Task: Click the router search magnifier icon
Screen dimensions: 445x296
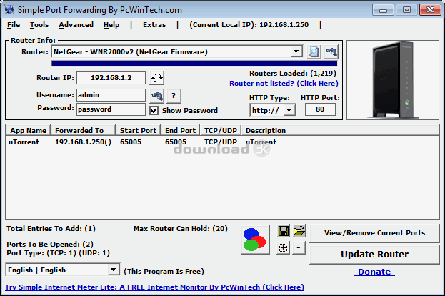Action: pos(314,51)
